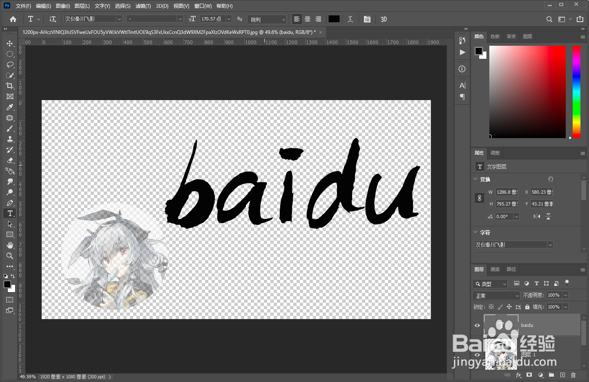The height and width of the screenshot is (382, 589).
Task: Click the width W input field
Action: pos(507,192)
